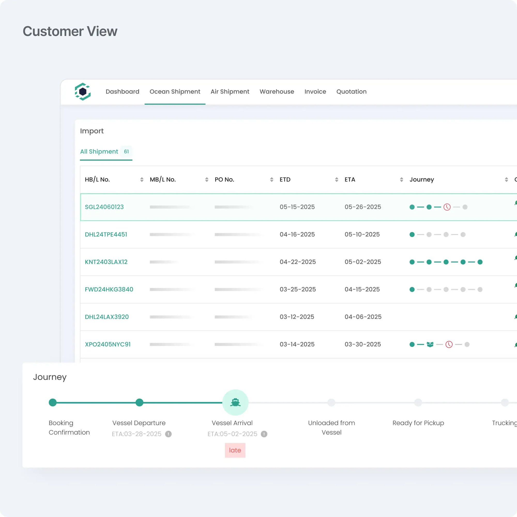The height and width of the screenshot is (517, 517).
Task: Sort by Journey column arrows
Action: (x=506, y=180)
